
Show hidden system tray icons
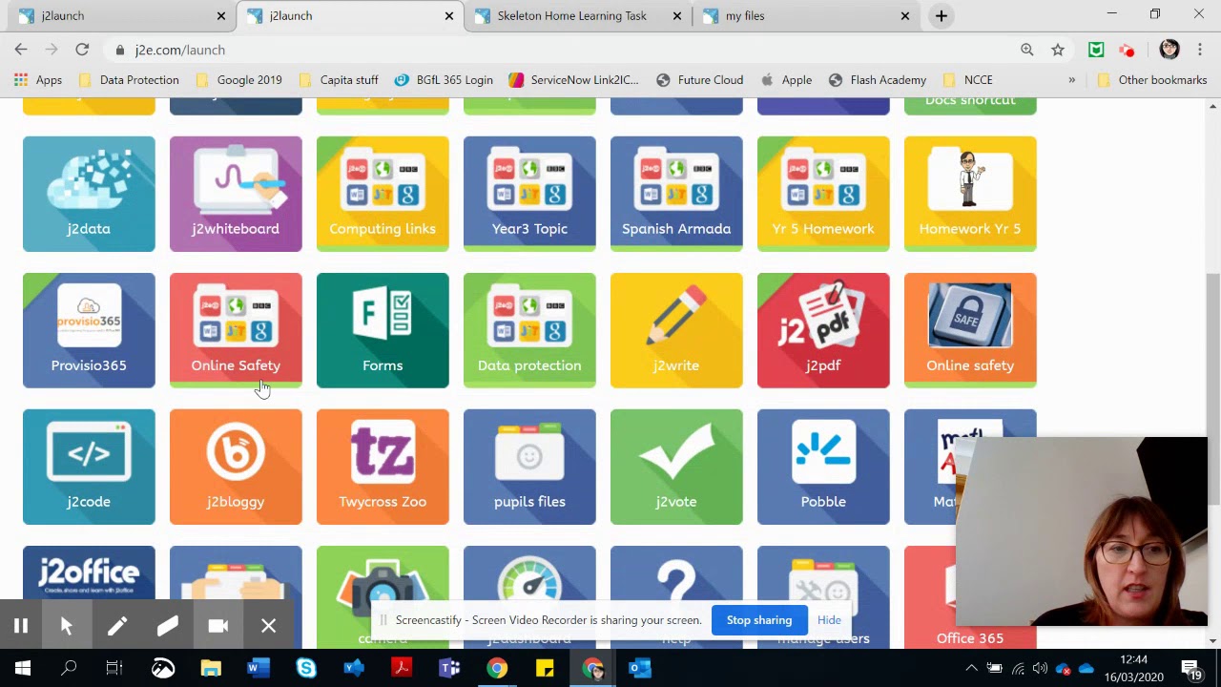coord(971,668)
